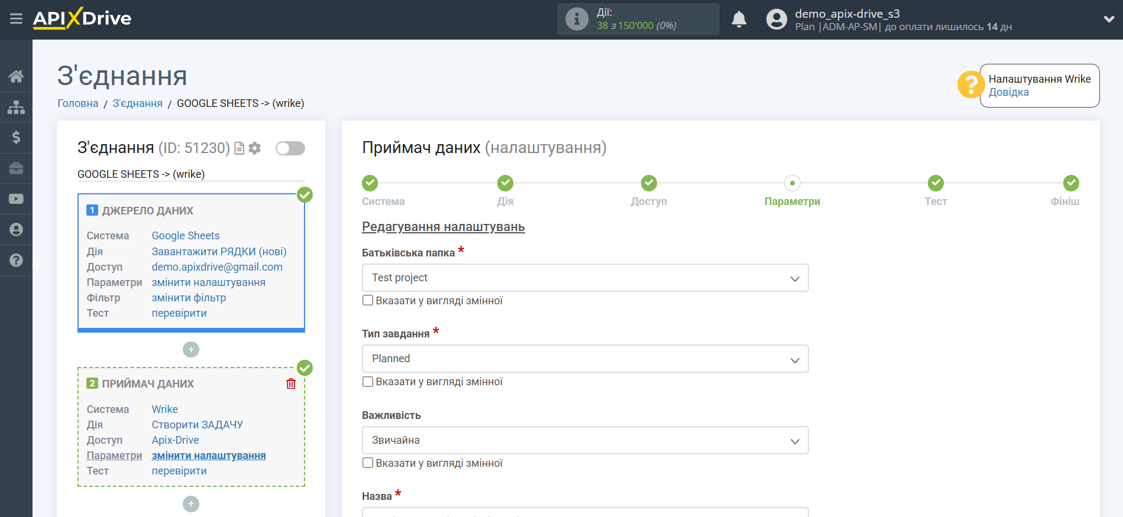Open Важливість dropdown (Звичайна)
This screenshot has height=517, width=1123.
[x=585, y=440]
